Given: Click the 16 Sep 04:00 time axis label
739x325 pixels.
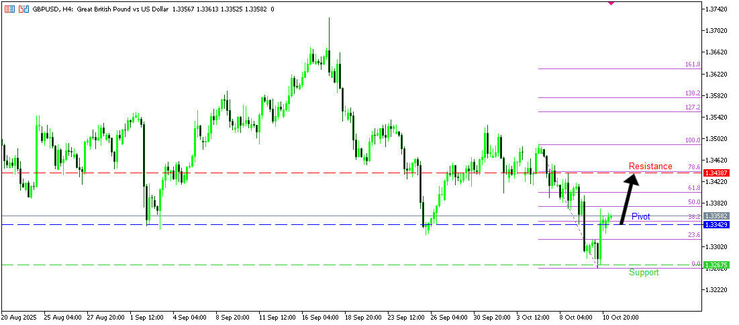Looking at the screenshot, I should click(x=320, y=316).
